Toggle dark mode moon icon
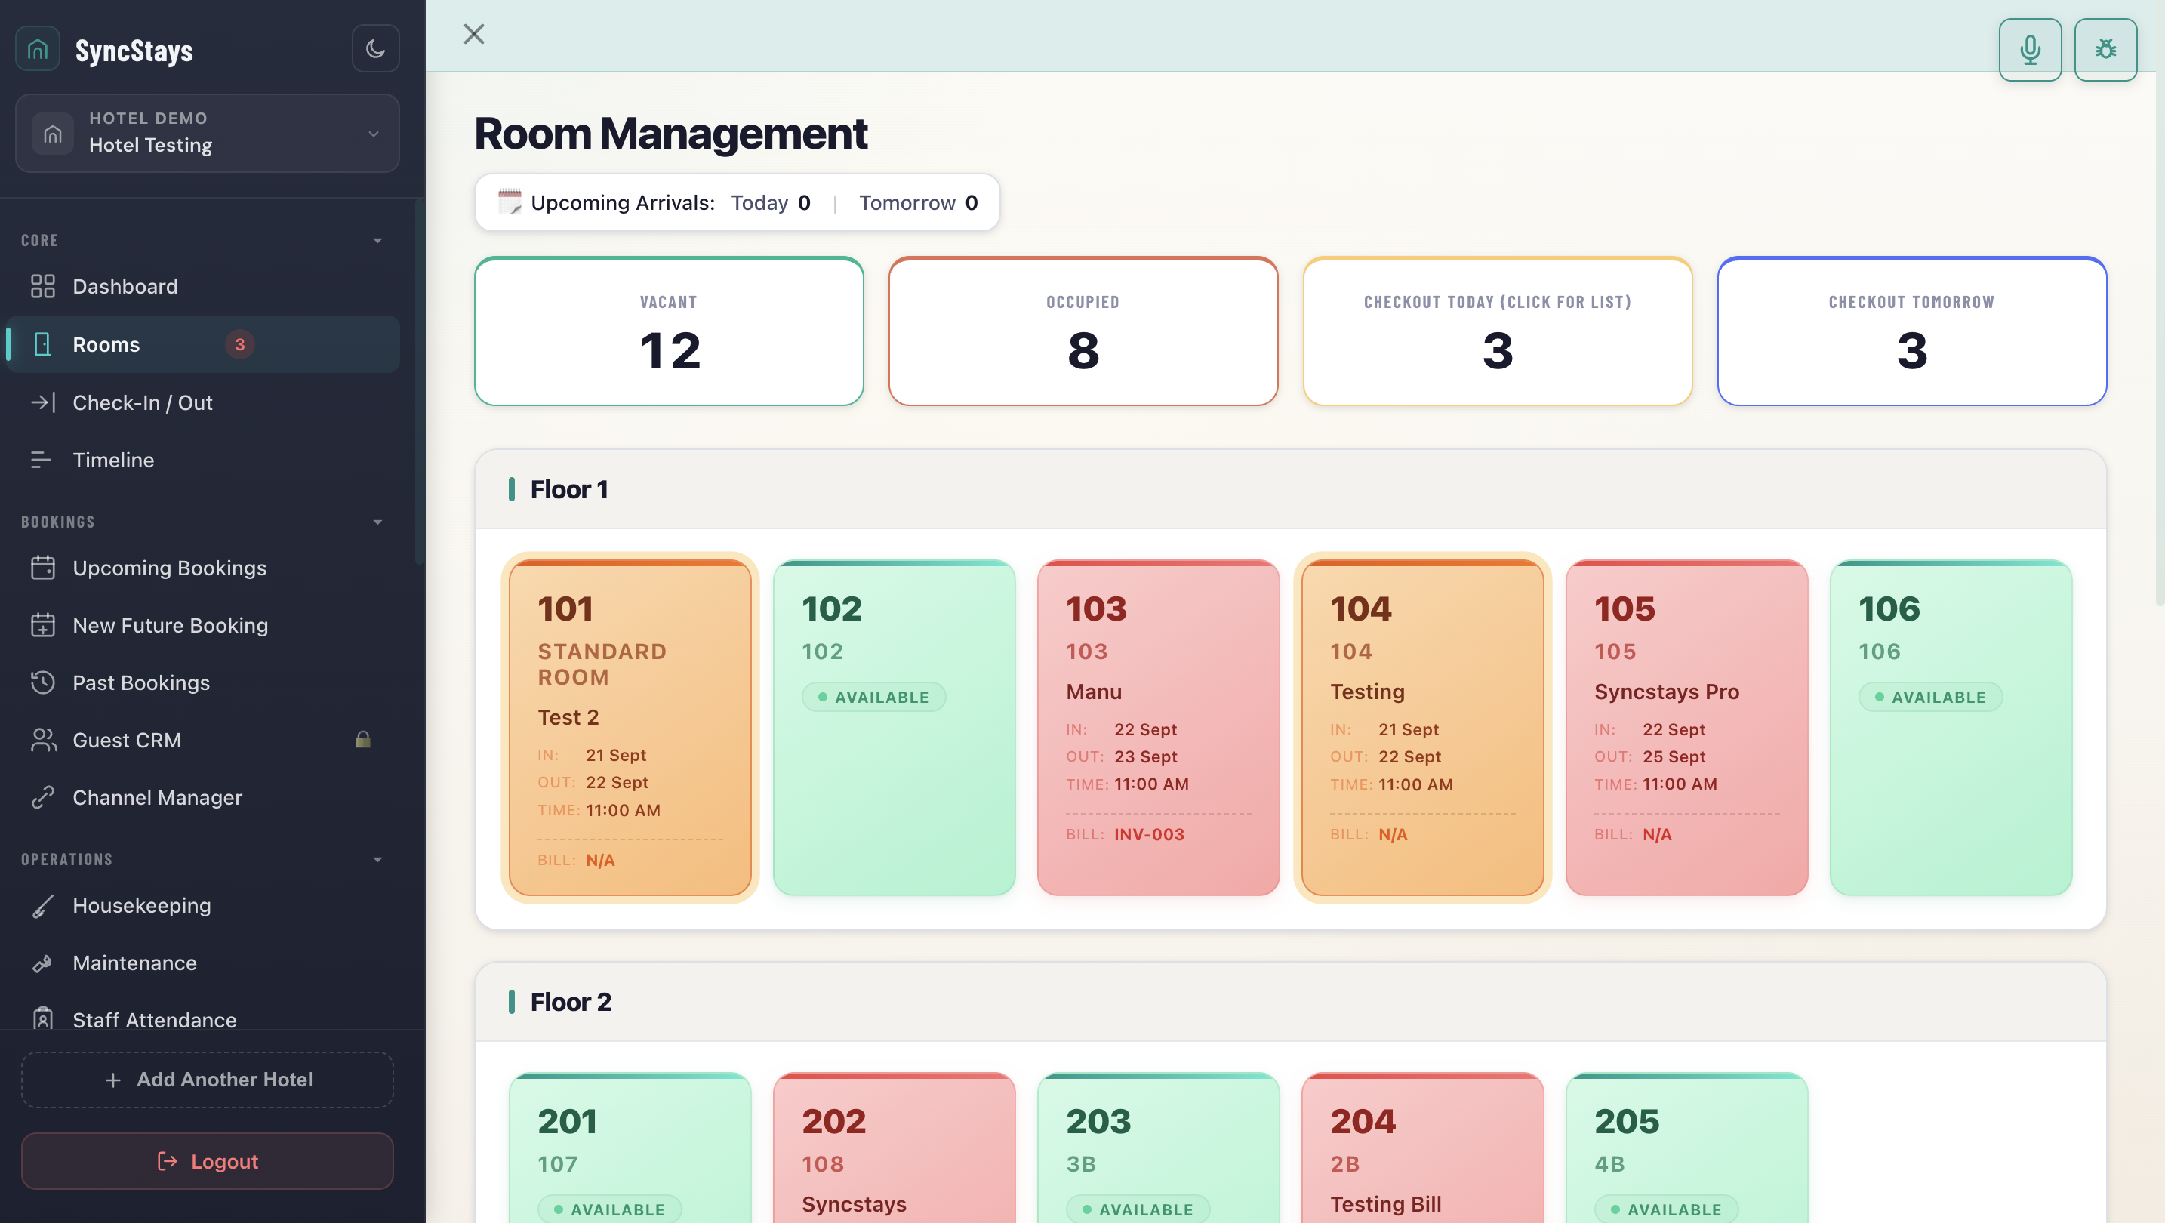Image resolution: width=2165 pixels, height=1223 pixels. 375,49
